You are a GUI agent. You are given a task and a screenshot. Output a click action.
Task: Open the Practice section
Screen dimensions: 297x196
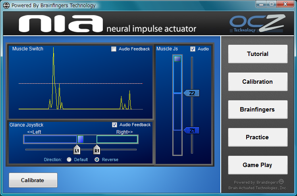[258, 137]
